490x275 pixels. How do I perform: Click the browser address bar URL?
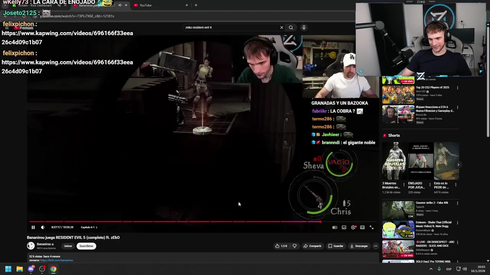click(x=77, y=16)
